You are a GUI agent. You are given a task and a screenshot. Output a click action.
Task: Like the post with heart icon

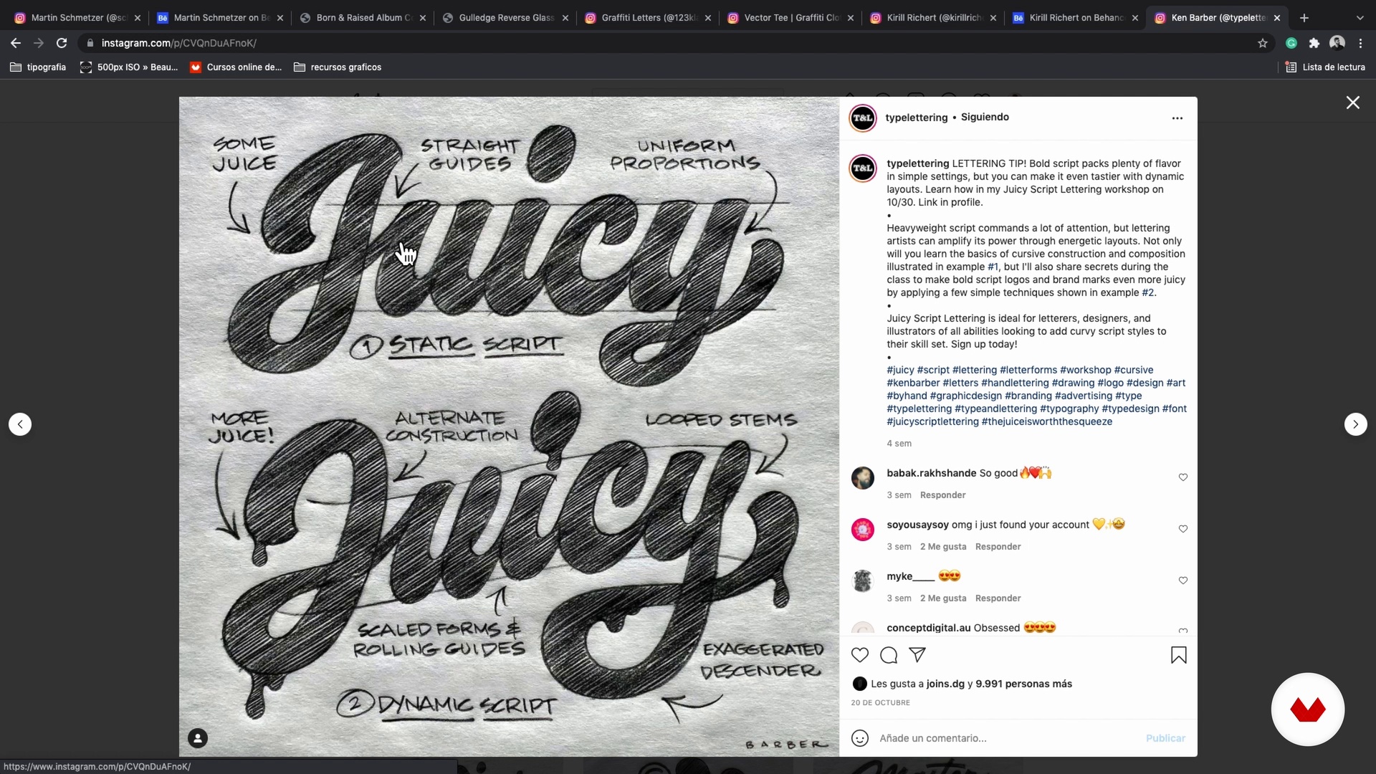[x=860, y=655]
